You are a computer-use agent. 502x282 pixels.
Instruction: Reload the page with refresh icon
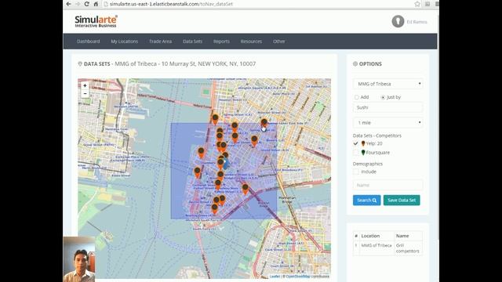point(86,4)
